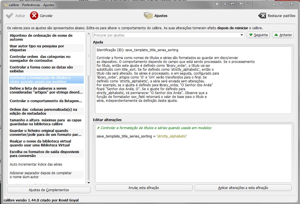Click the red Cancelar X icon
Image resolution: width=300 pixels, height=204 pixels.
click(34, 16)
